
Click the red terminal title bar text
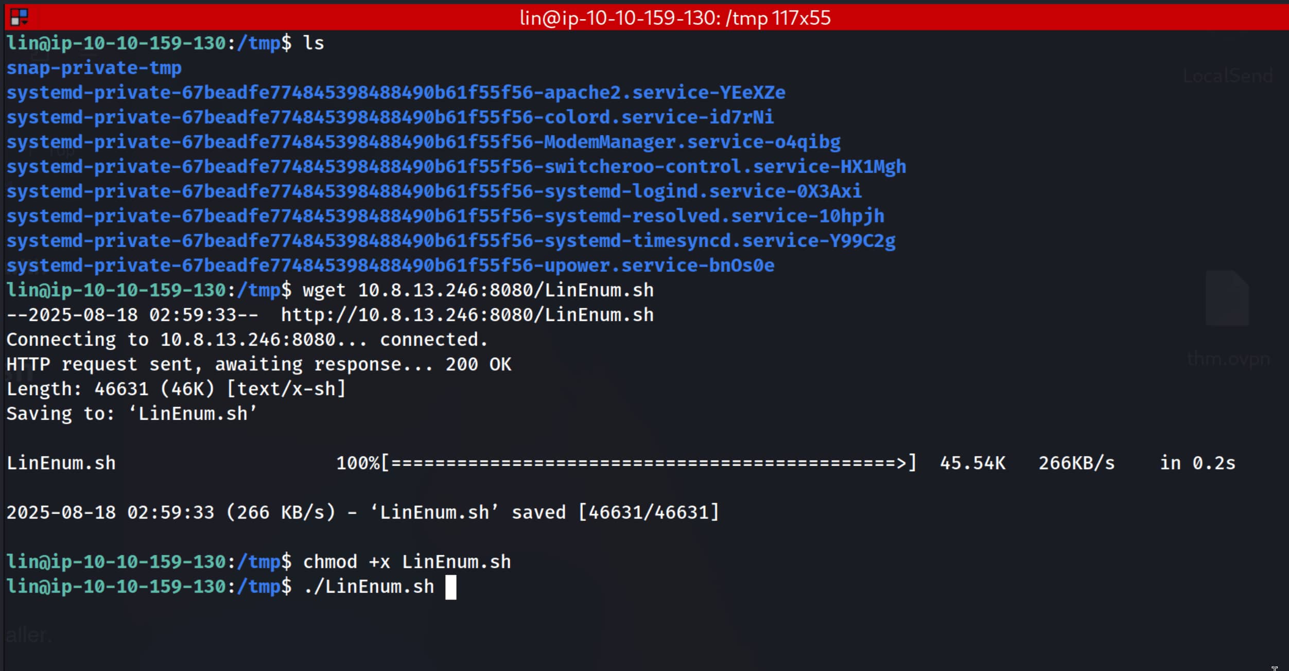(674, 18)
